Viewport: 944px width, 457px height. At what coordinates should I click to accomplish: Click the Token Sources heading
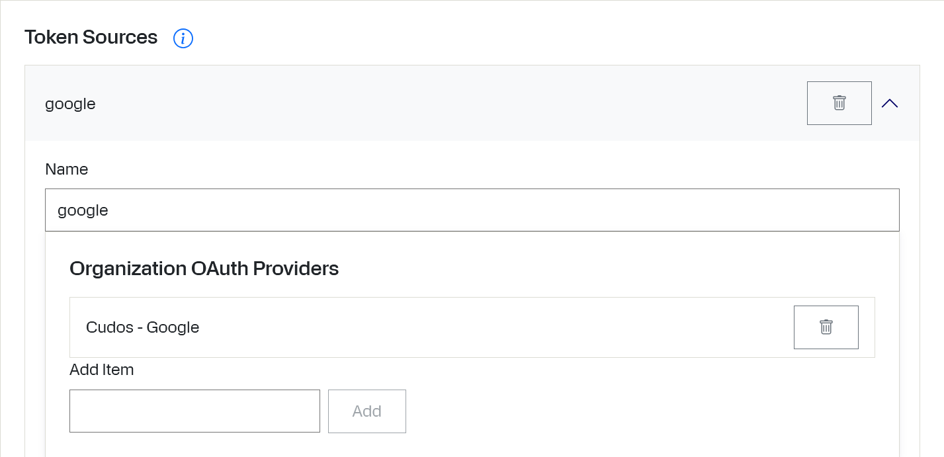coord(91,37)
